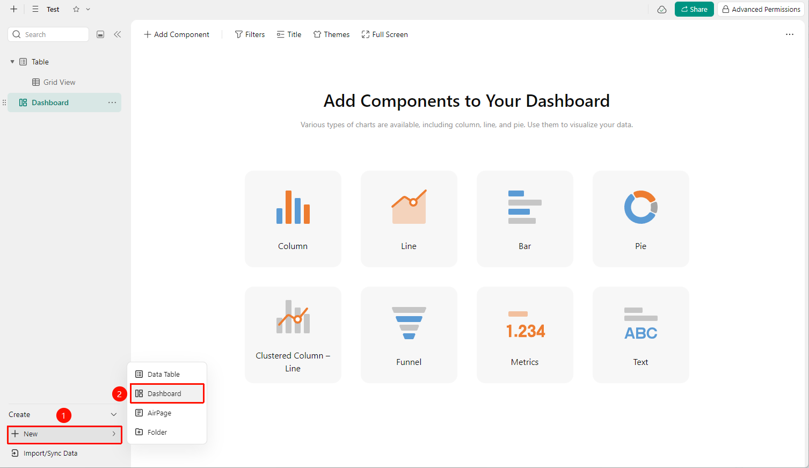Open the Grid View

[59, 82]
